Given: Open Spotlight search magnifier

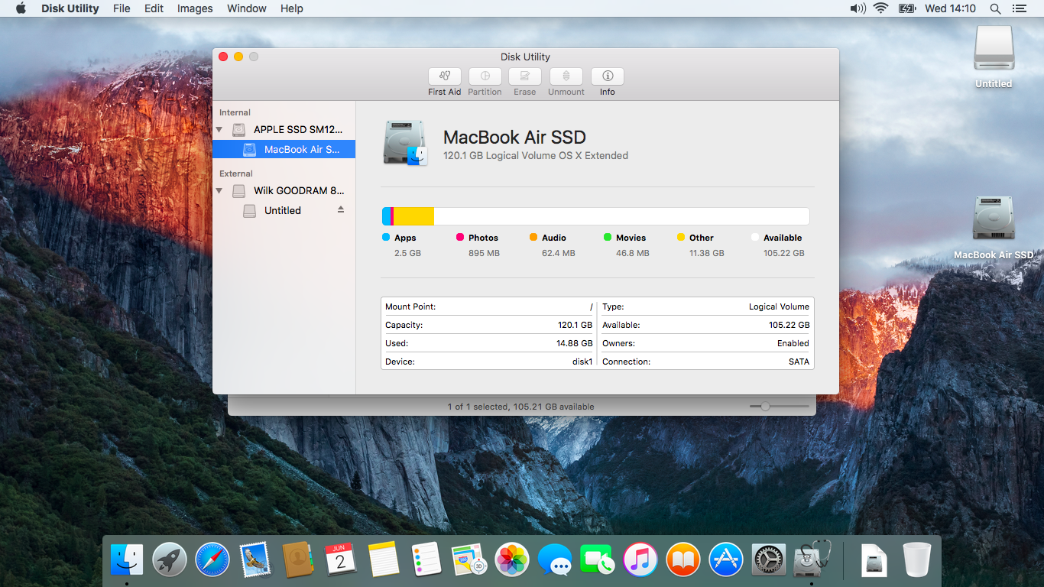Looking at the screenshot, I should [995, 8].
